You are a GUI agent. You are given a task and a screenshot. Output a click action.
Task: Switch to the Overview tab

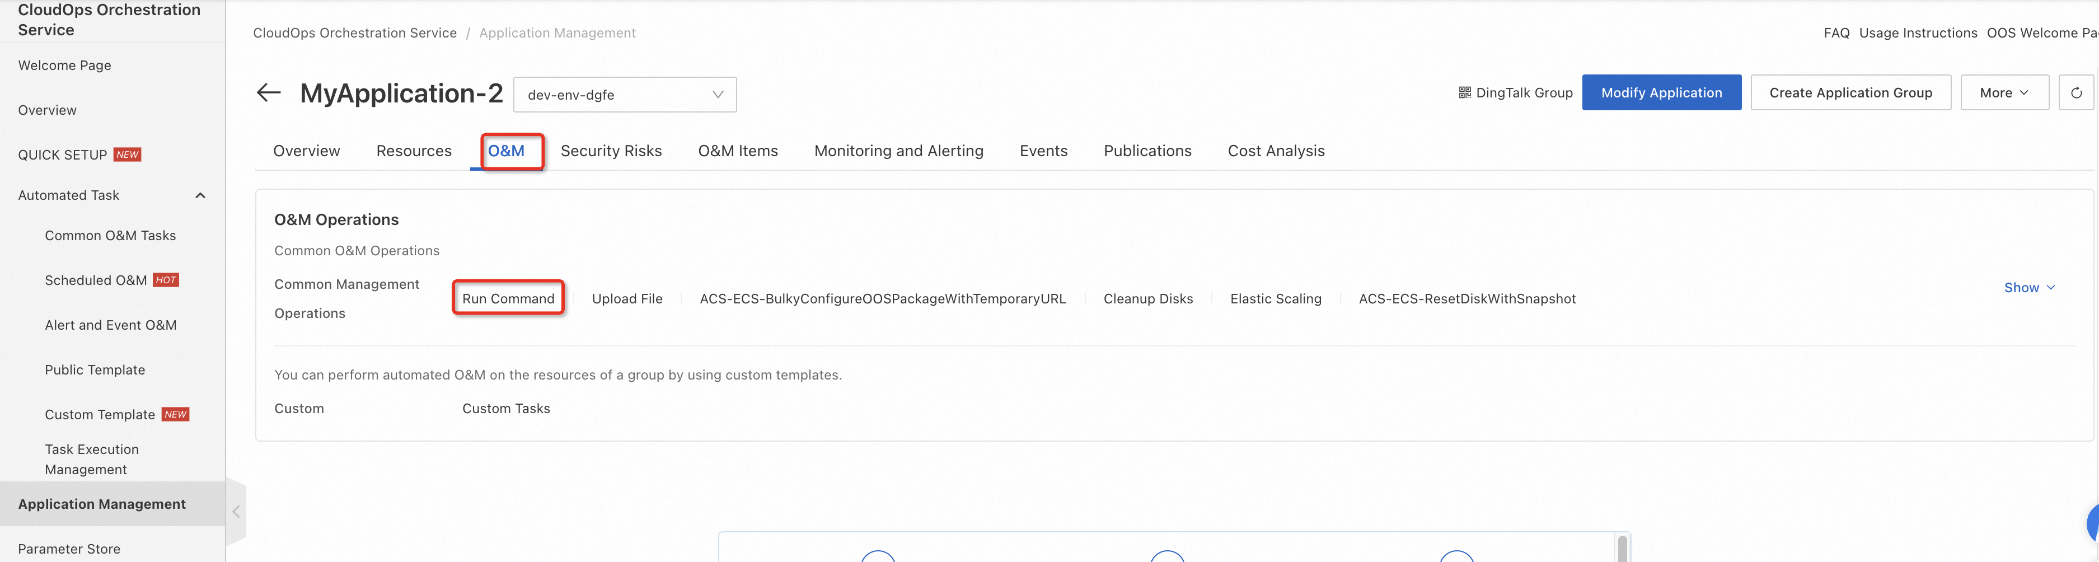(x=306, y=151)
